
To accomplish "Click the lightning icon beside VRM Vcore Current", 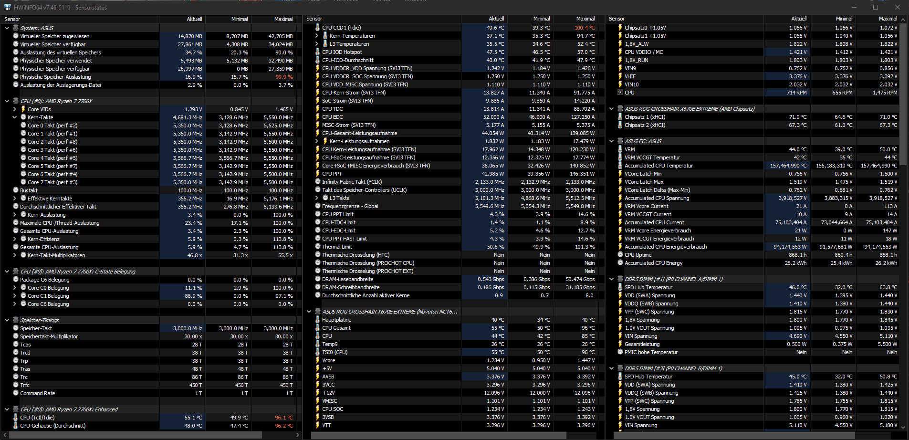I will pyautogui.click(x=620, y=206).
